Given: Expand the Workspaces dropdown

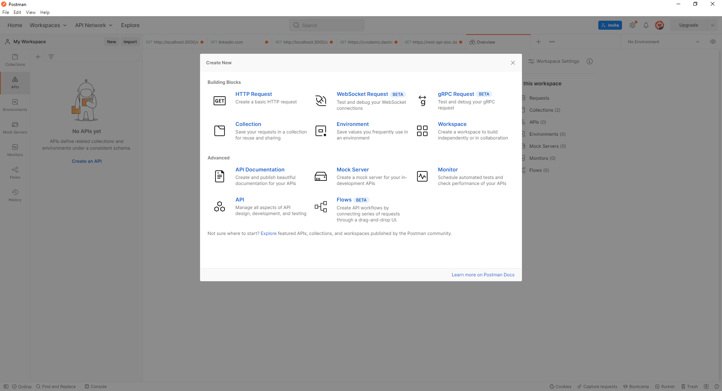Looking at the screenshot, I should tap(48, 25).
